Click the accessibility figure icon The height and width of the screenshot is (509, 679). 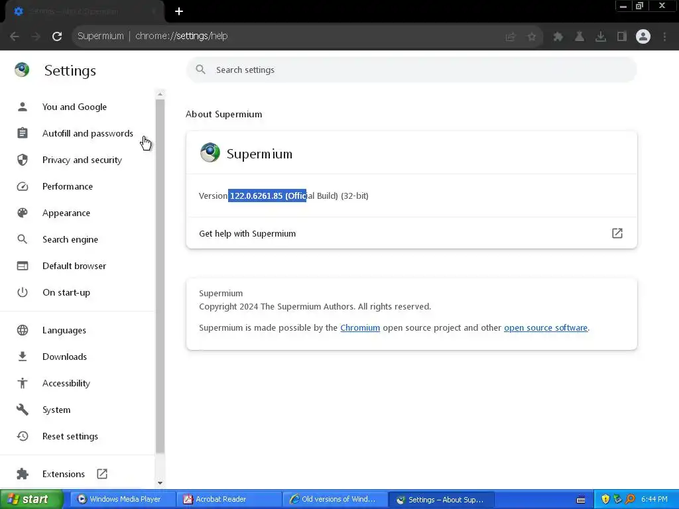(23, 383)
